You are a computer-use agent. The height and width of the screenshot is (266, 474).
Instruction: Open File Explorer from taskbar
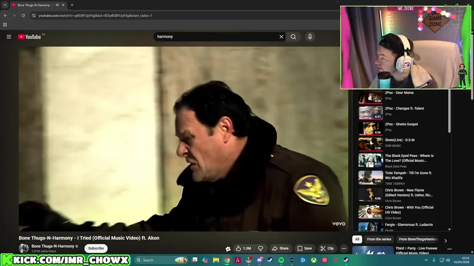[x=216, y=260]
